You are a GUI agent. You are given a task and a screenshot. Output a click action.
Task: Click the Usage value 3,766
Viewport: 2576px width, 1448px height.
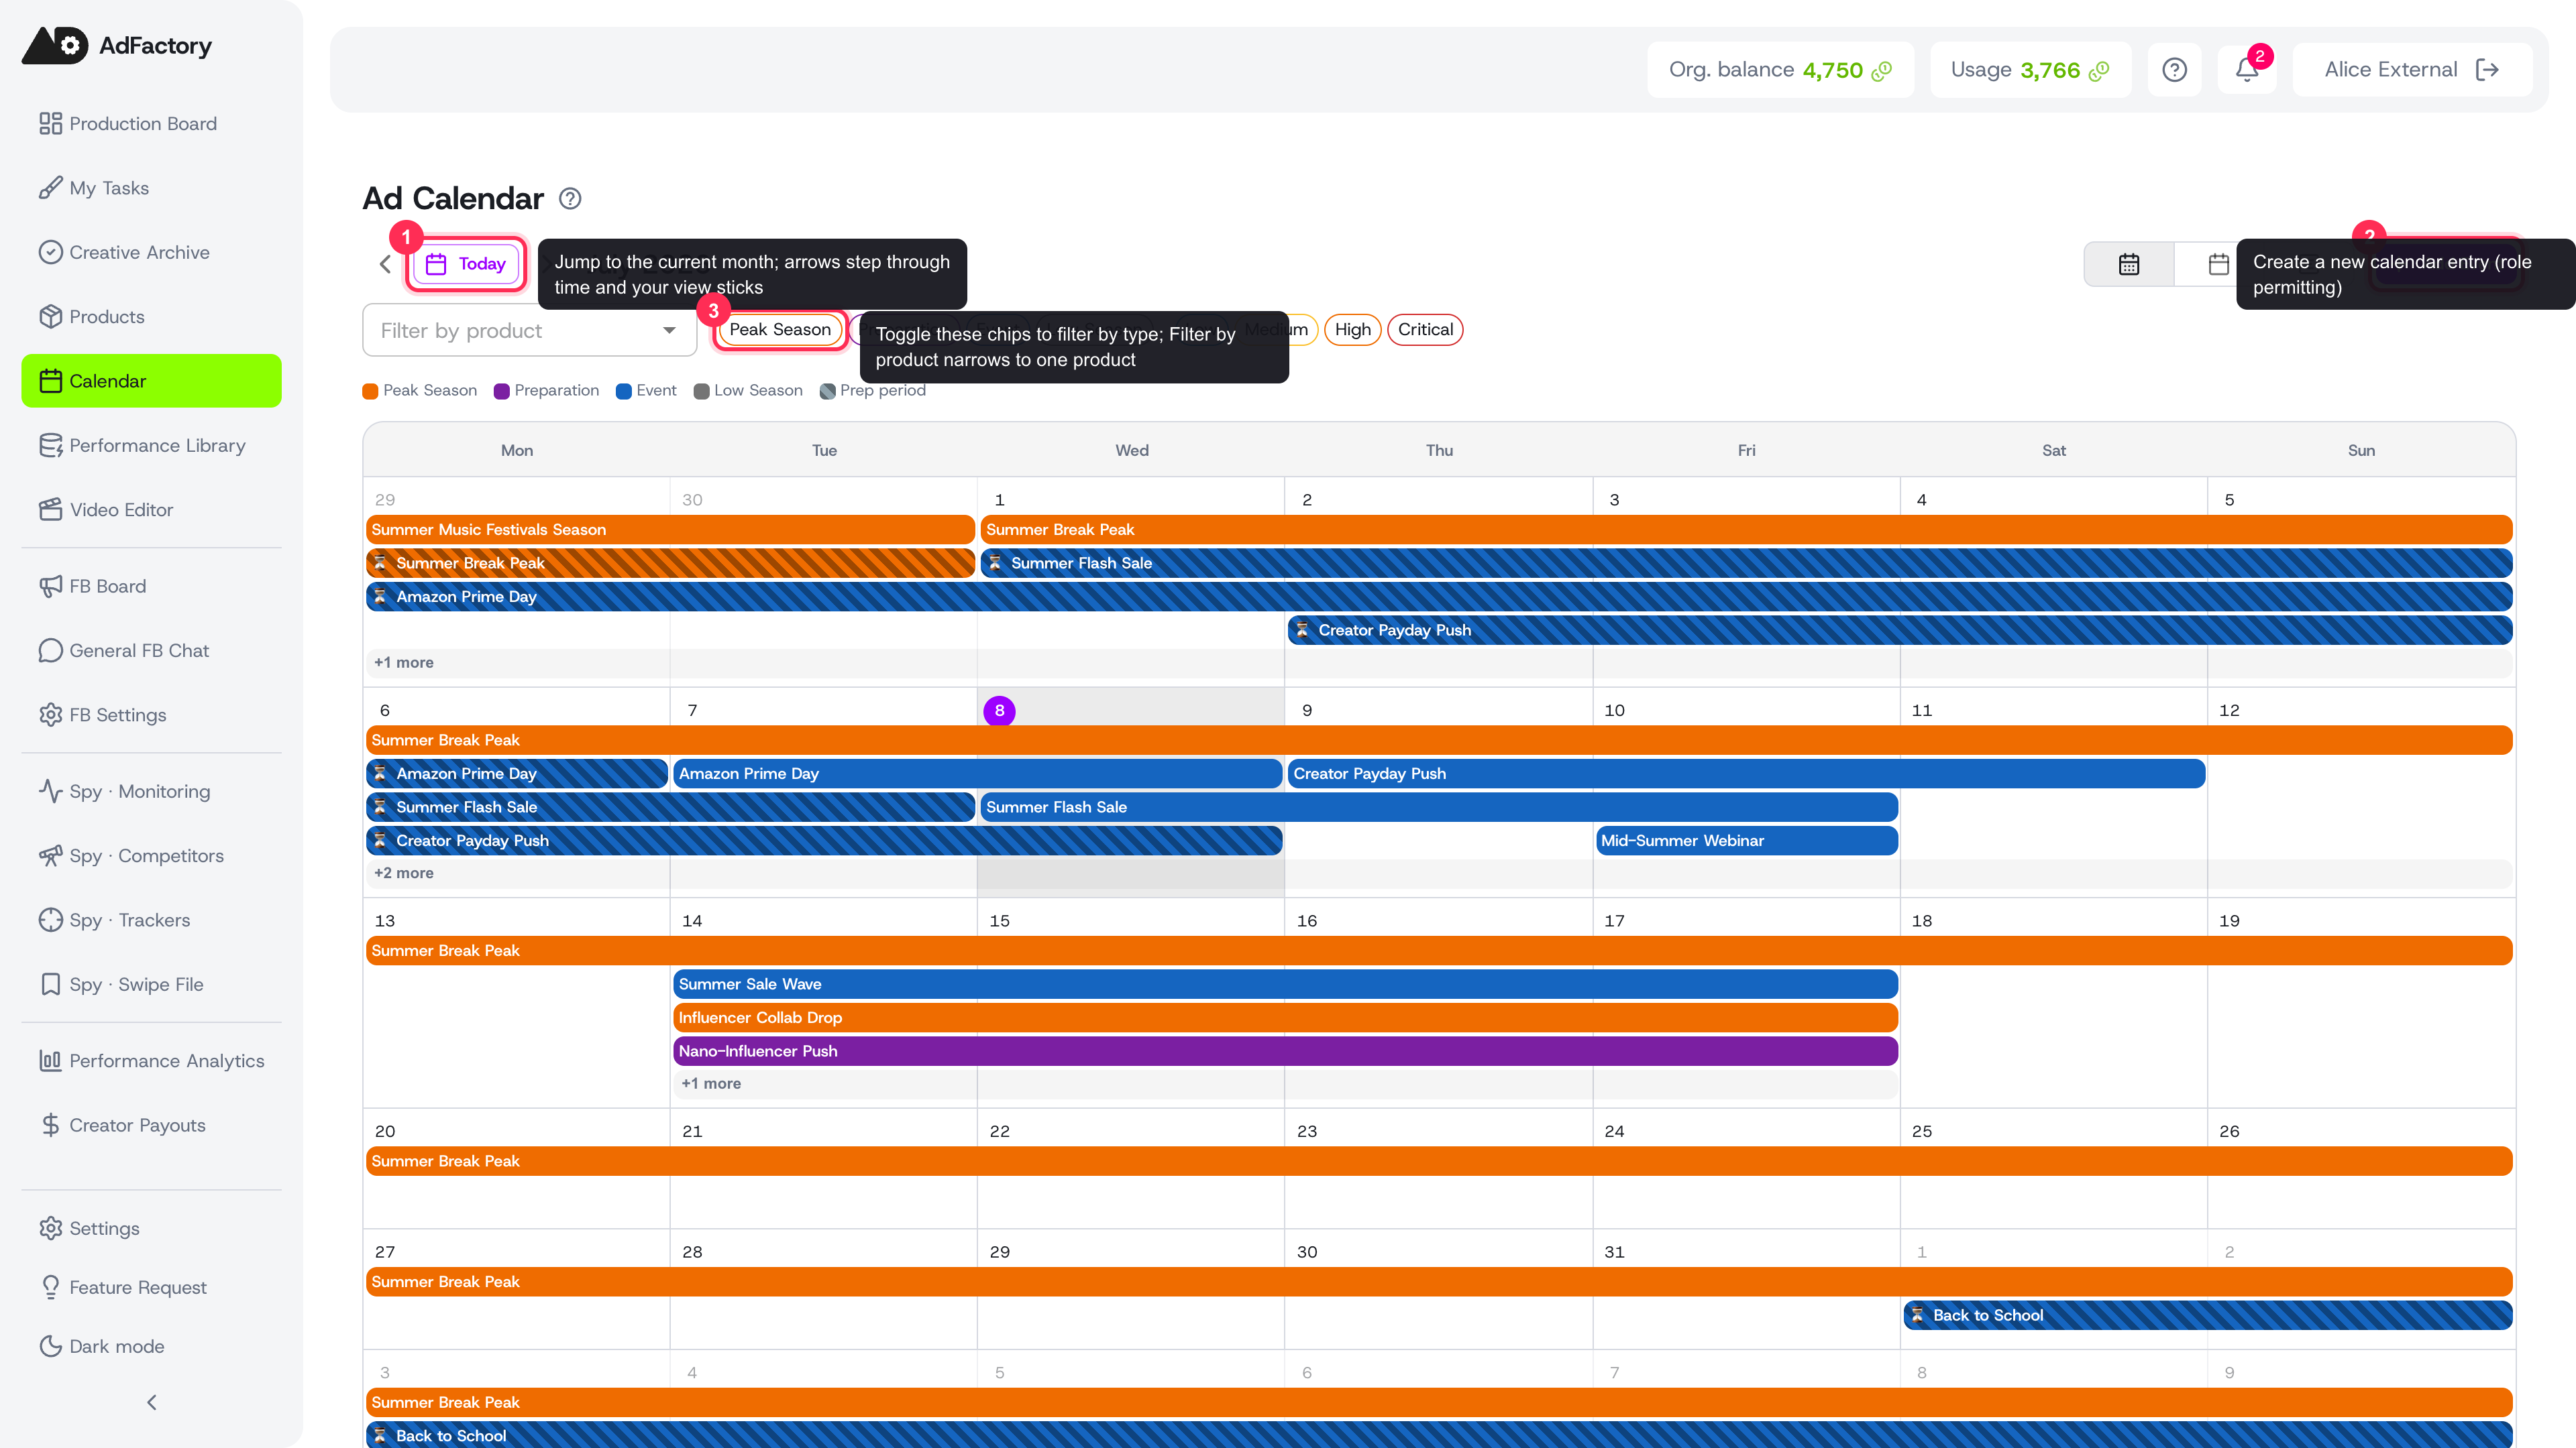tap(2050, 70)
